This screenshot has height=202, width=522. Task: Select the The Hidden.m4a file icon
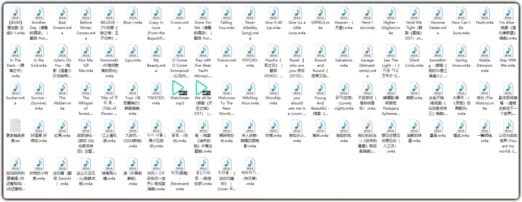pos(62,88)
